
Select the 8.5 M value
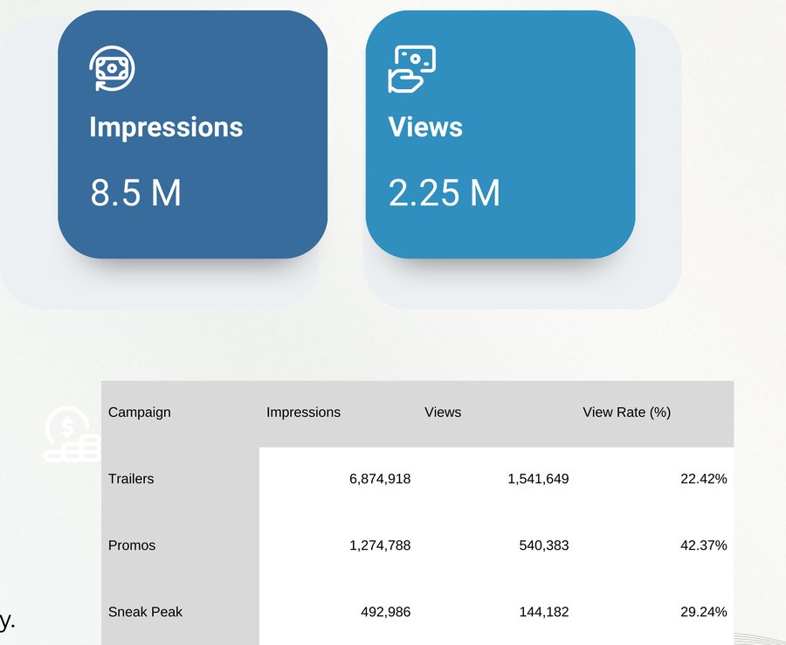135,192
